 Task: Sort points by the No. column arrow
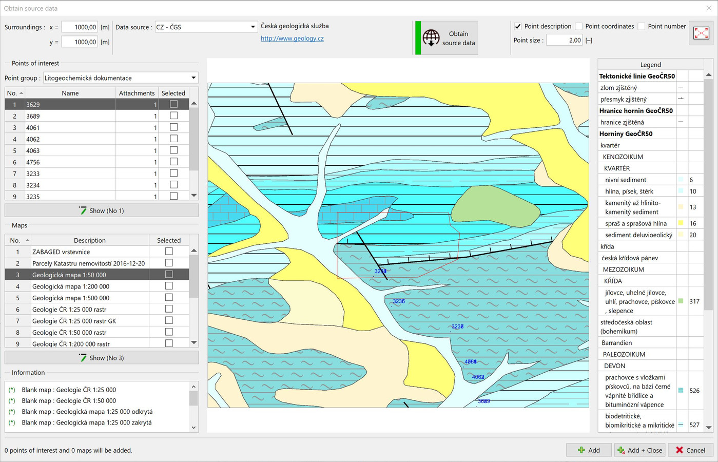coord(21,93)
